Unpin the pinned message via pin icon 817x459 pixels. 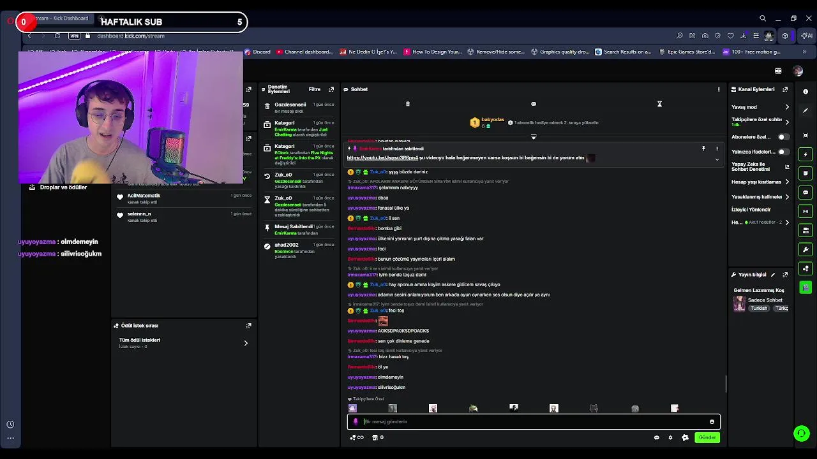[x=703, y=149]
